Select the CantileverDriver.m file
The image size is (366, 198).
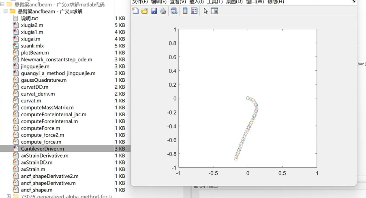[42, 149]
